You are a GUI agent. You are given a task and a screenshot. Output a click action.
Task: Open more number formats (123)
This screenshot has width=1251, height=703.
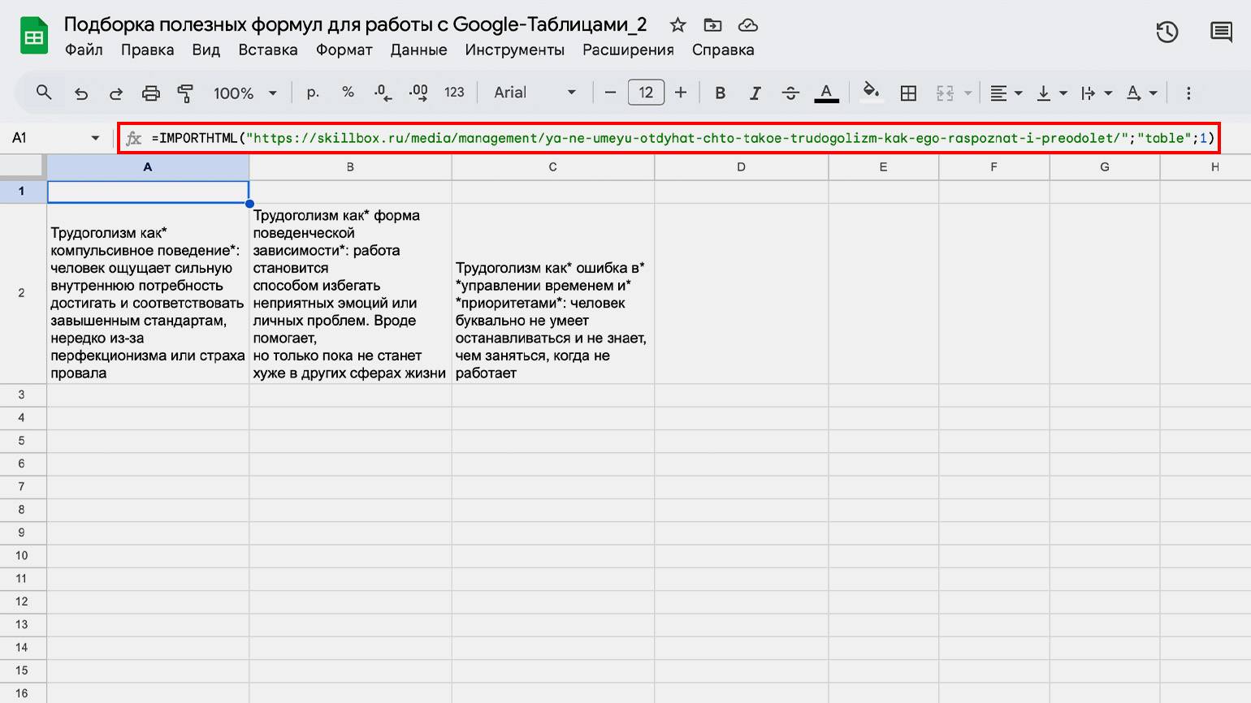(x=454, y=93)
